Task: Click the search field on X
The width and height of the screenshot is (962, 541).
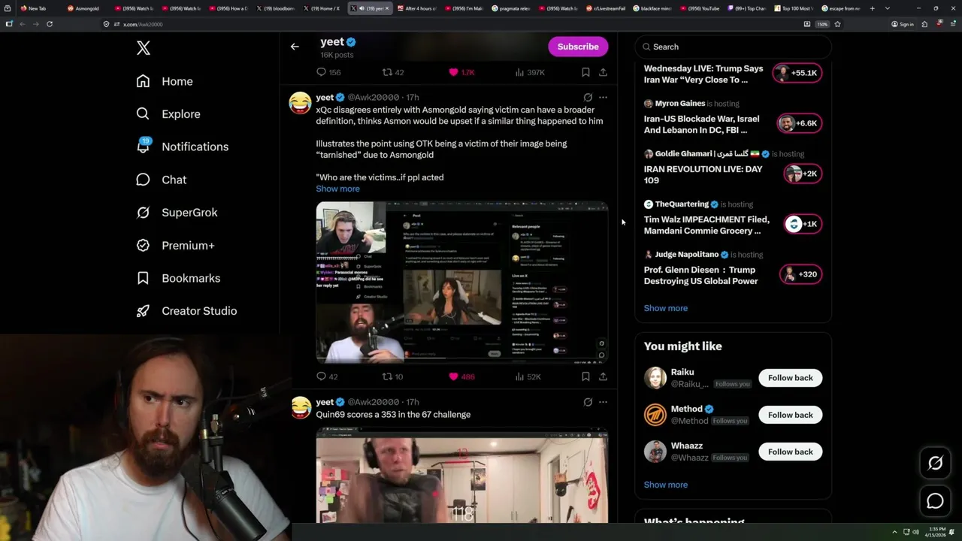Action: coord(733,47)
